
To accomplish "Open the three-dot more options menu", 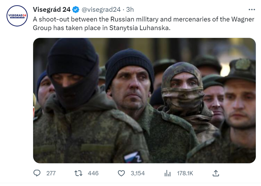I will pyautogui.click(x=252, y=10).
